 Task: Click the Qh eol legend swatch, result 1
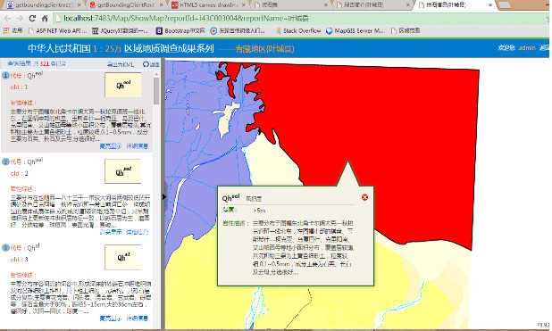[x=123, y=85]
